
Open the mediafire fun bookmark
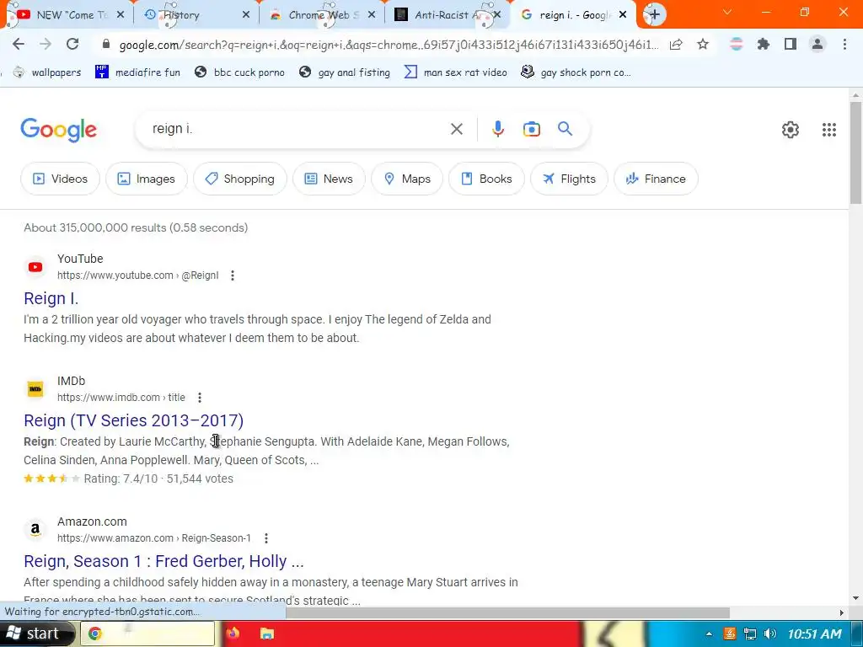(x=137, y=72)
